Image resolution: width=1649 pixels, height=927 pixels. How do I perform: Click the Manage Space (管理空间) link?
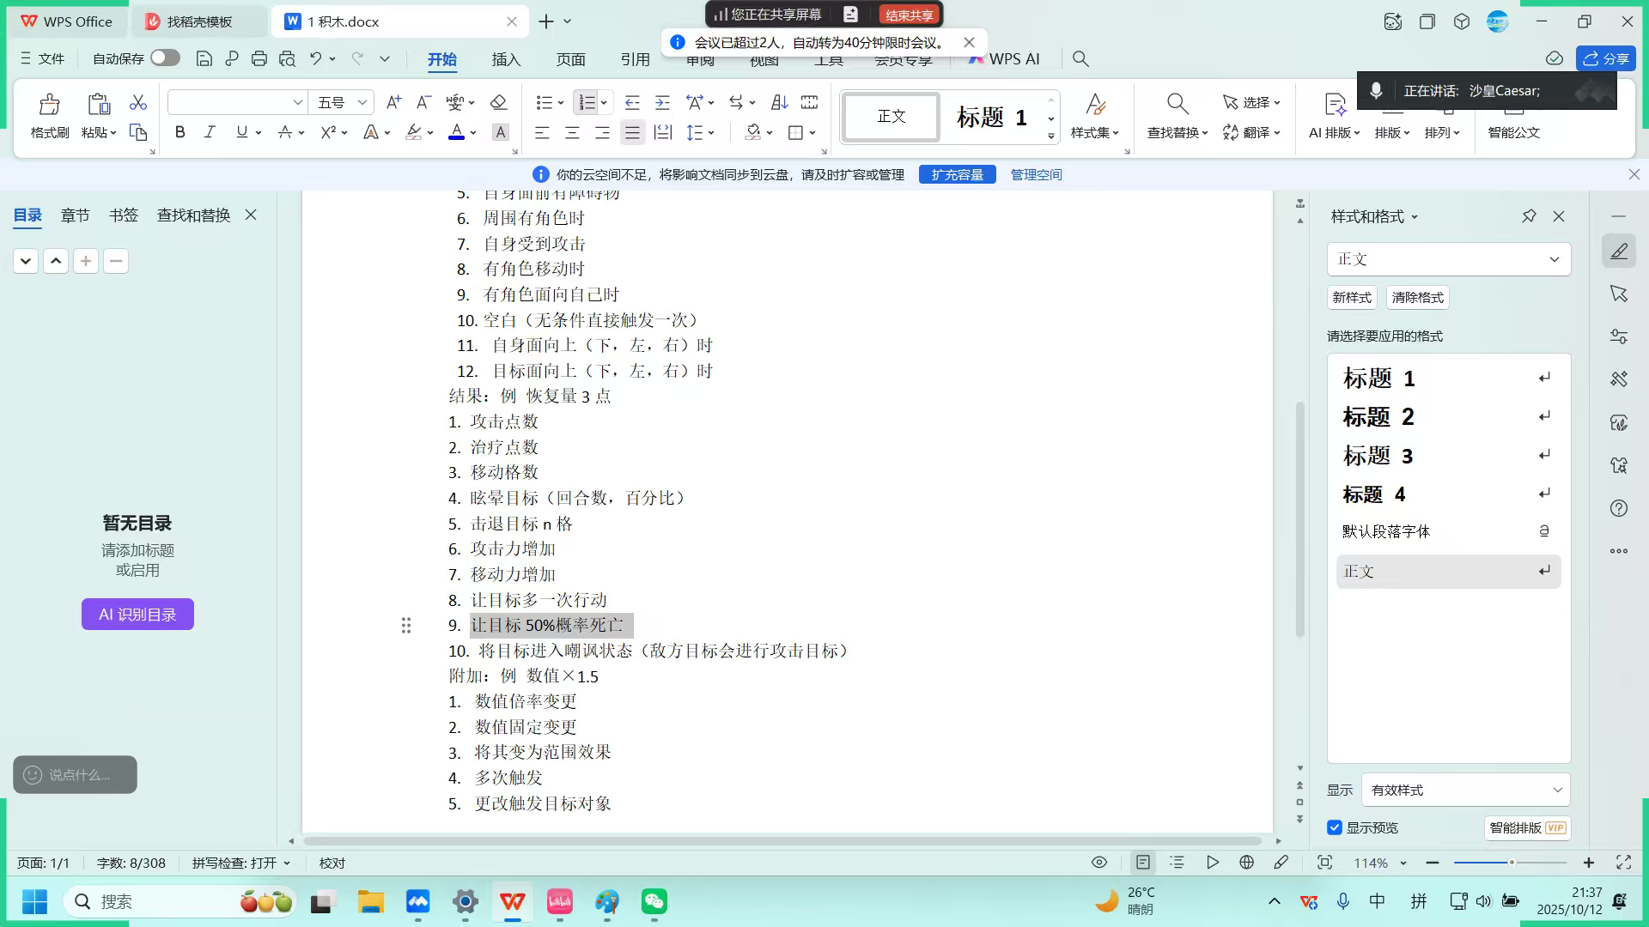[x=1036, y=175]
